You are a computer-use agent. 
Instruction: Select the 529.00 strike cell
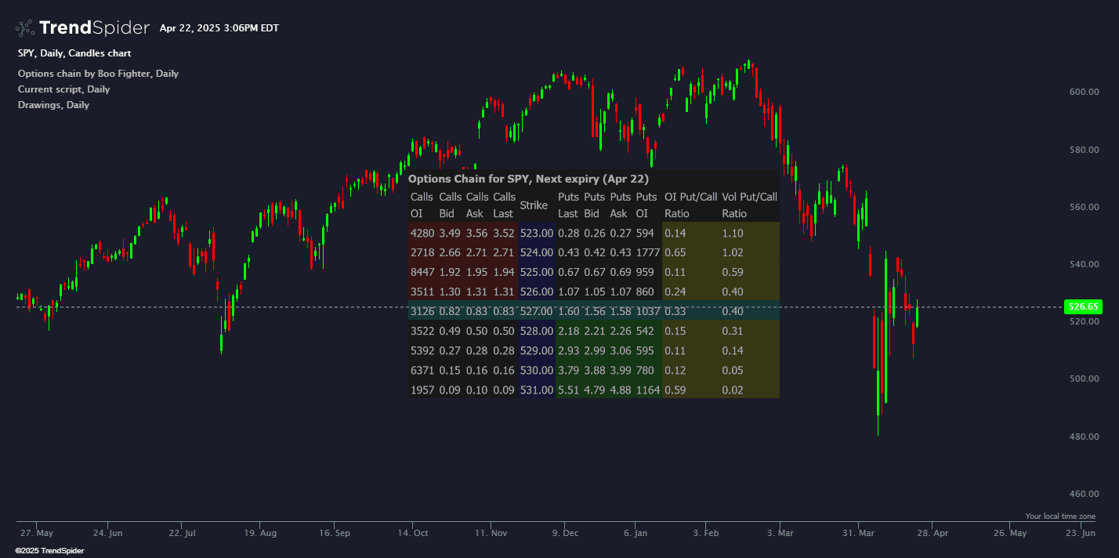[537, 350]
